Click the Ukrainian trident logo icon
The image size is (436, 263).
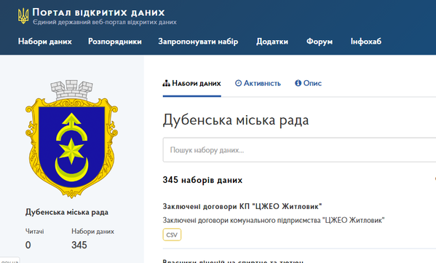click(x=23, y=16)
